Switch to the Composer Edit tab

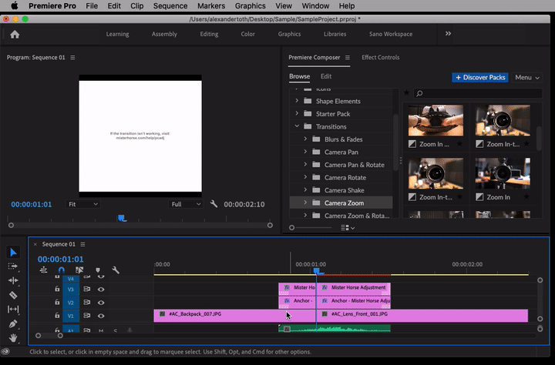(x=326, y=76)
